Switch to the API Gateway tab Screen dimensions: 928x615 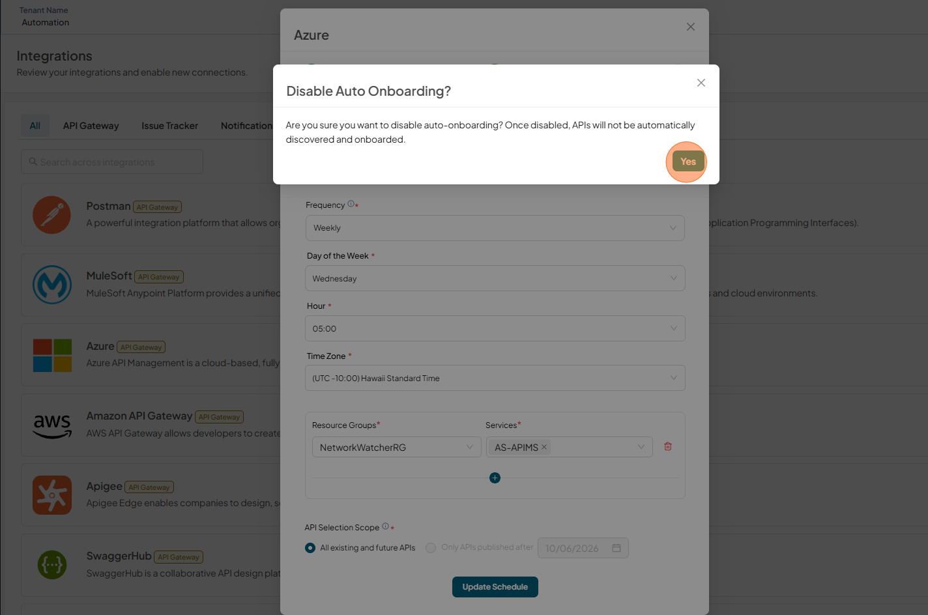(x=91, y=126)
